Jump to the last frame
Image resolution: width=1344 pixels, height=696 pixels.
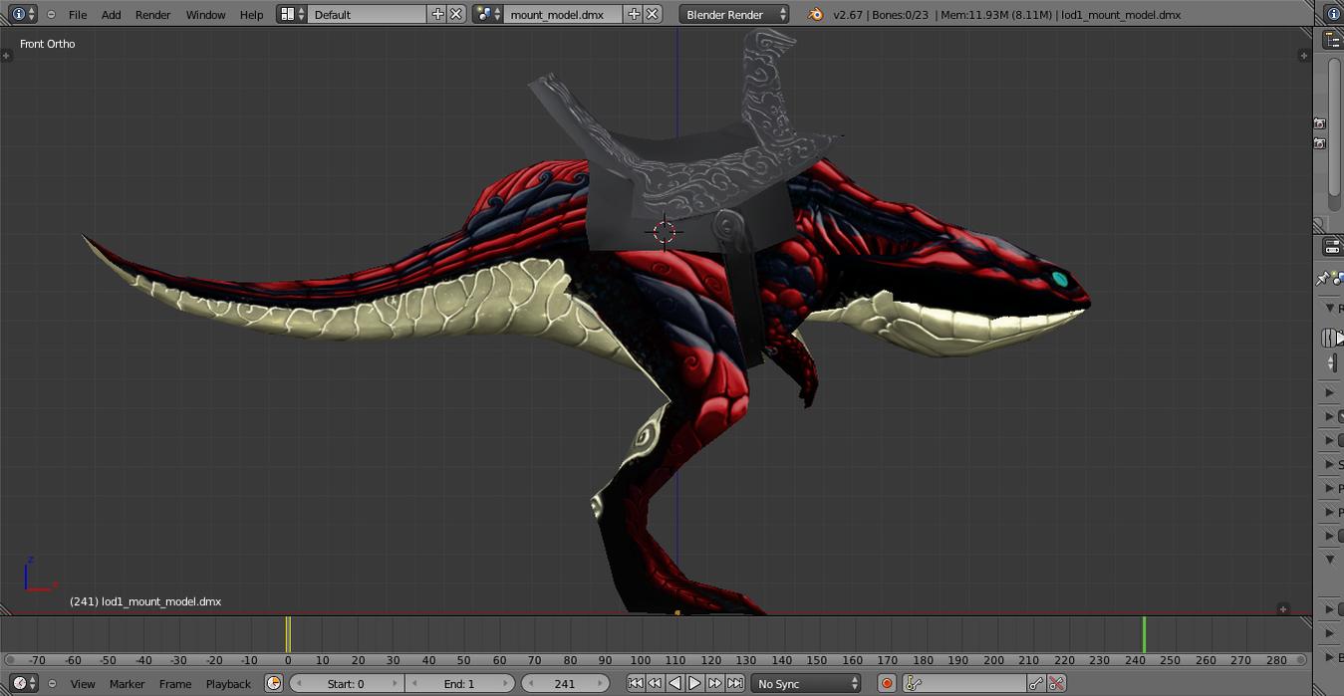click(x=734, y=683)
